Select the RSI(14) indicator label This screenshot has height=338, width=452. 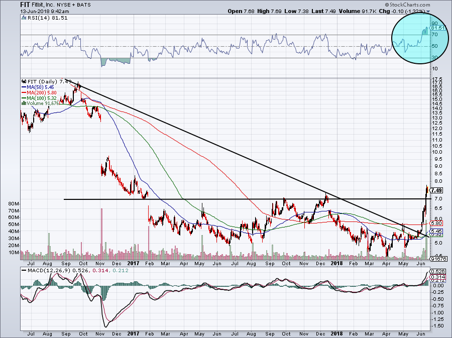(38, 18)
